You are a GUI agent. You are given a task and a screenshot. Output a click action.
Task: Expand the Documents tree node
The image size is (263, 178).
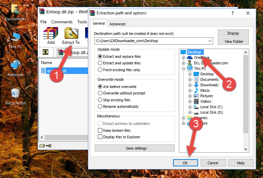click(190, 80)
